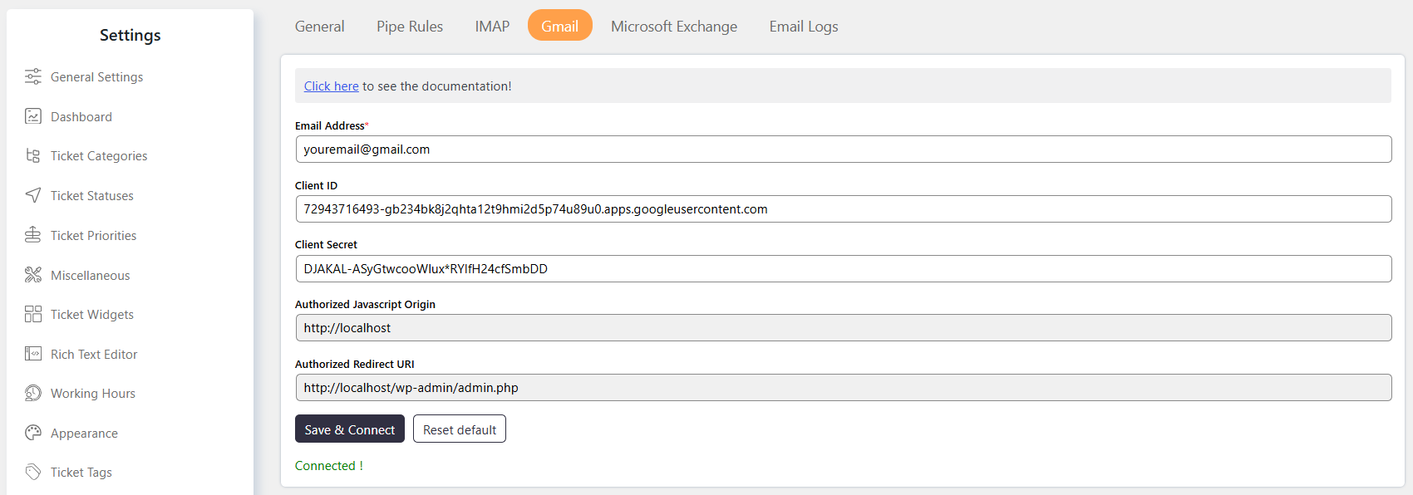The height and width of the screenshot is (495, 1413).
Task: Click the 'Settings' sidebar heading
Action: coord(130,35)
